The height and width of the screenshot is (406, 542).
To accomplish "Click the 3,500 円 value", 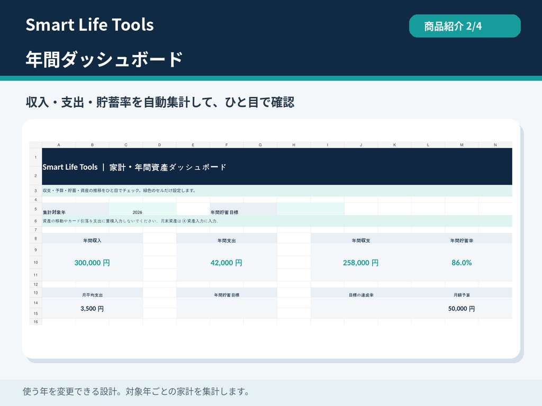I will point(92,309).
